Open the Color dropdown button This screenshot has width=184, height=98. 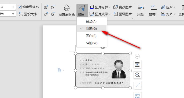pos(82,10)
